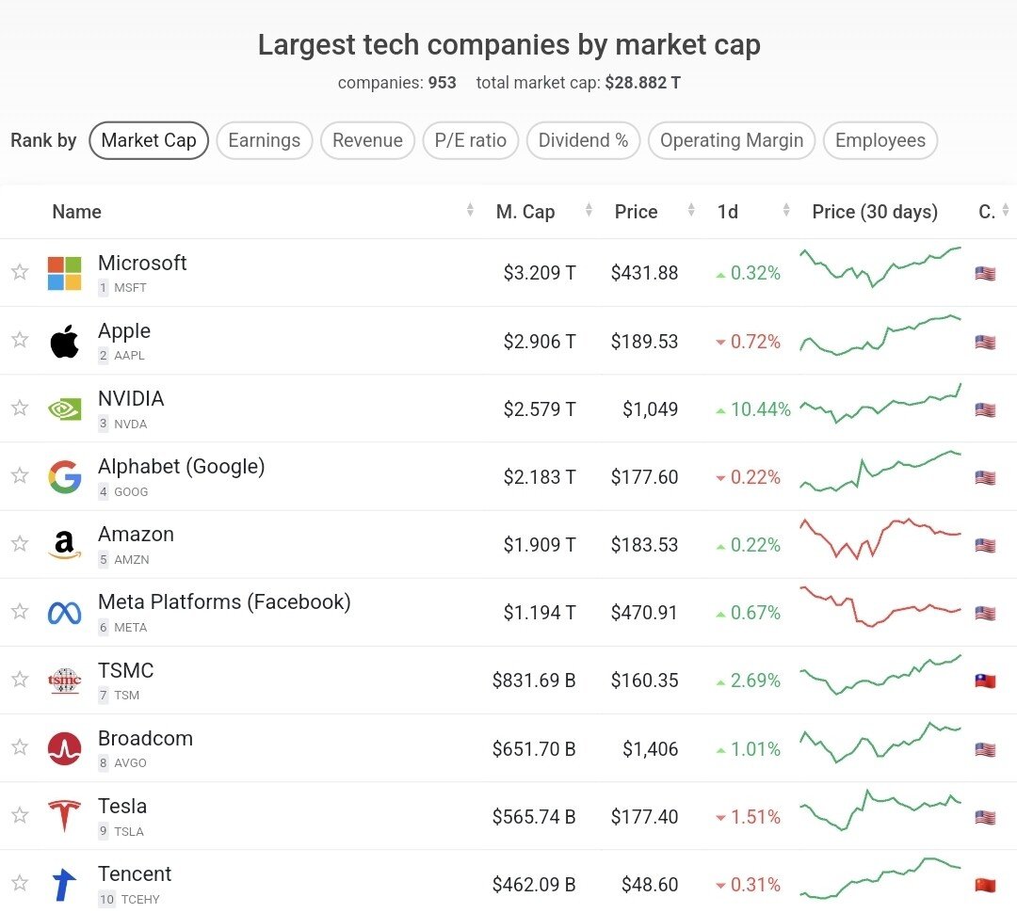
Task: Sort the table by M. Cap column
Action: 525,212
